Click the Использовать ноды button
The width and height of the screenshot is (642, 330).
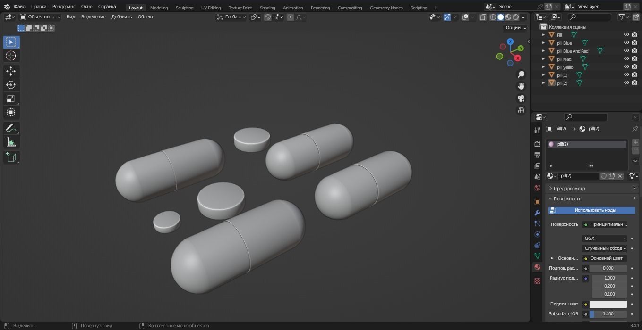click(x=592, y=210)
